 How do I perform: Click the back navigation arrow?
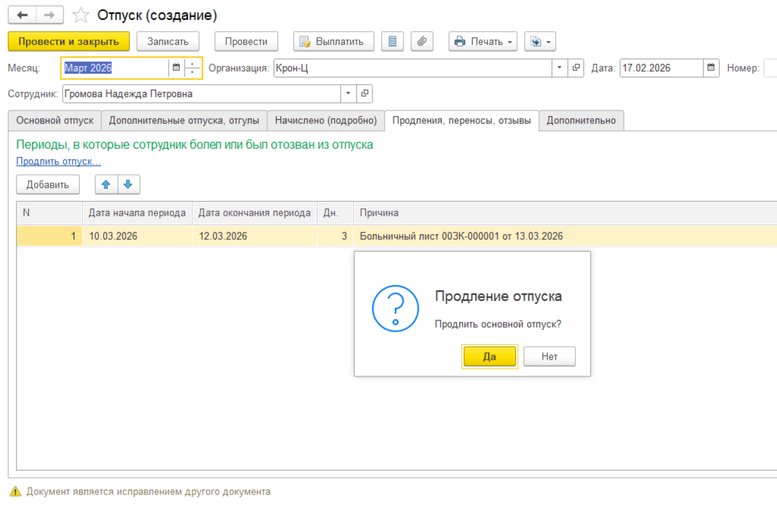[x=22, y=15]
